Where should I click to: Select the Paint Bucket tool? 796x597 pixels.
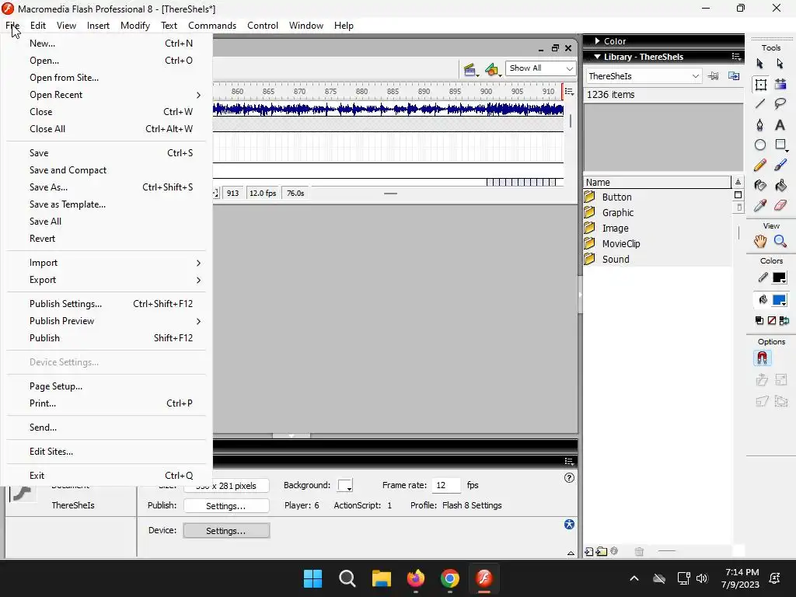click(x=780, y=185)
